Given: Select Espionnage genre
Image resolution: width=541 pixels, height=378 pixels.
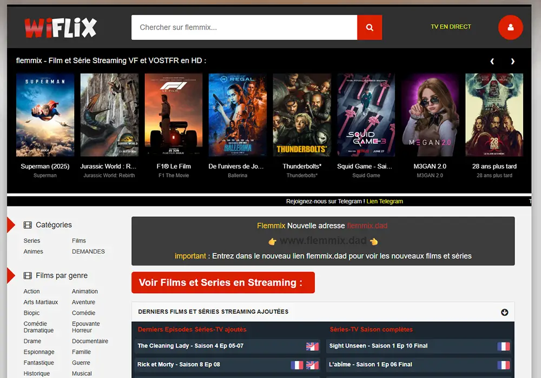Looking at the screenshot, I should point(39,352).
